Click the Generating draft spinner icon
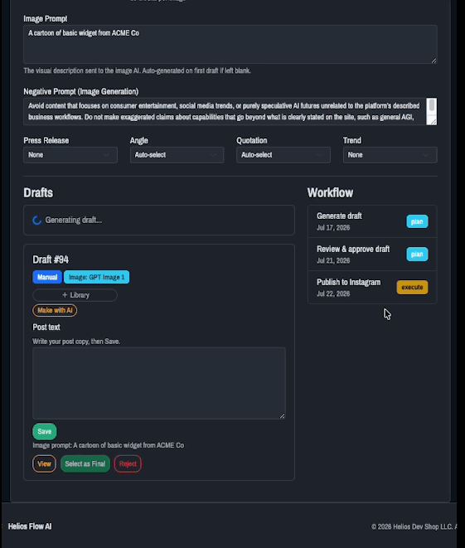 pyautogui.click(x=36, y=221)
